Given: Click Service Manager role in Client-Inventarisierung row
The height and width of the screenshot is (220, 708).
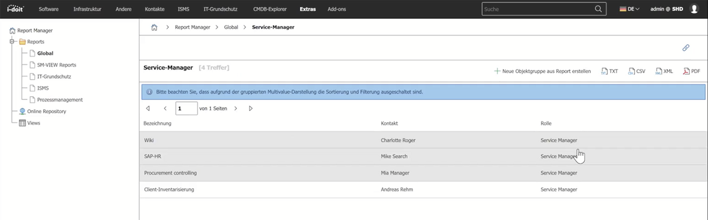Looking at the screenshot, I should click(559, 189).
